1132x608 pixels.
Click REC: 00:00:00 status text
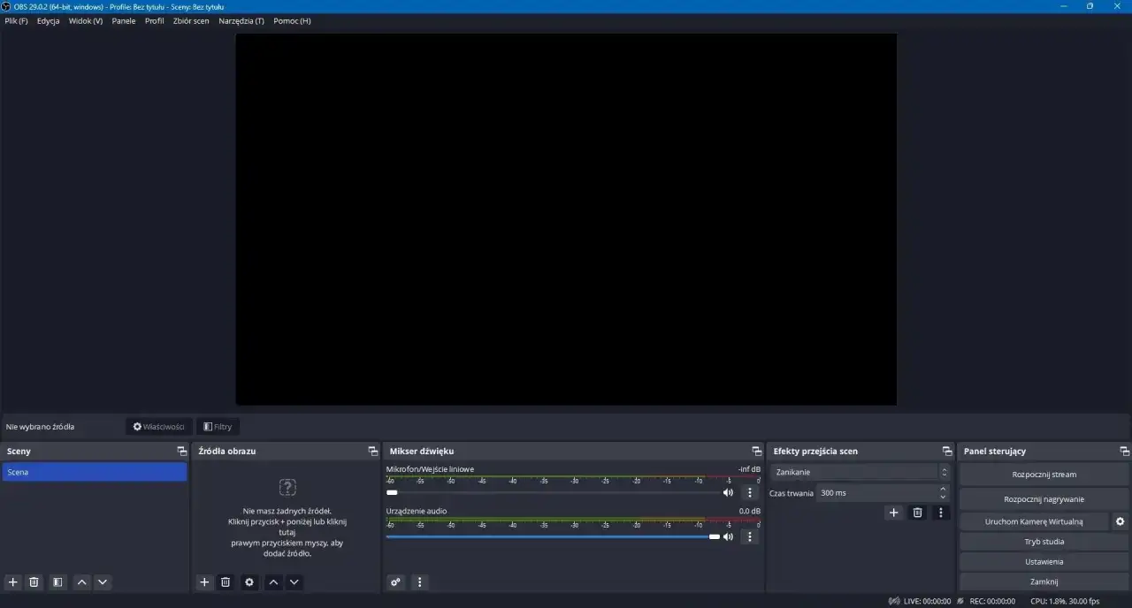coord(992,601)
